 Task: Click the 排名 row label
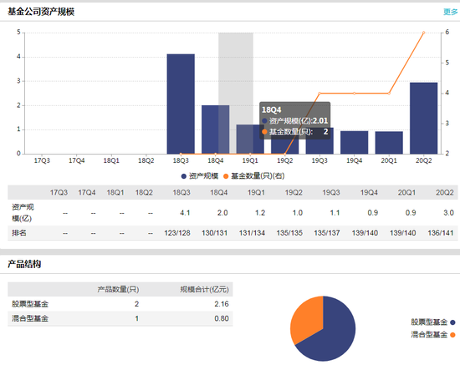[x=19, y=233]
